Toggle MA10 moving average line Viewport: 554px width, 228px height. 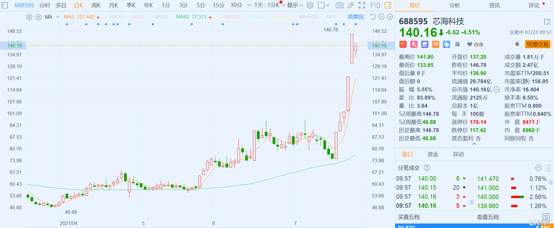tap(117, 17)
